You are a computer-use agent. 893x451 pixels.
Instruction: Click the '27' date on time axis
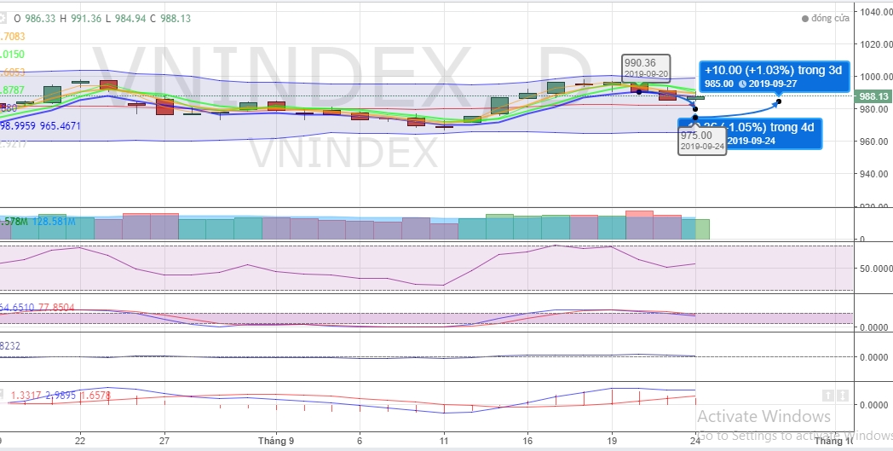[x=164, y=441]
